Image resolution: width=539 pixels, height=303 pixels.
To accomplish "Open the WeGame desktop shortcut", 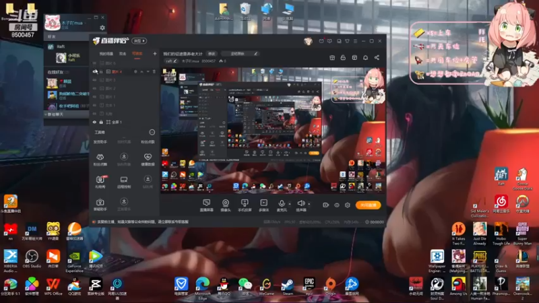I will pyautogui.click(x=266, y=288).
